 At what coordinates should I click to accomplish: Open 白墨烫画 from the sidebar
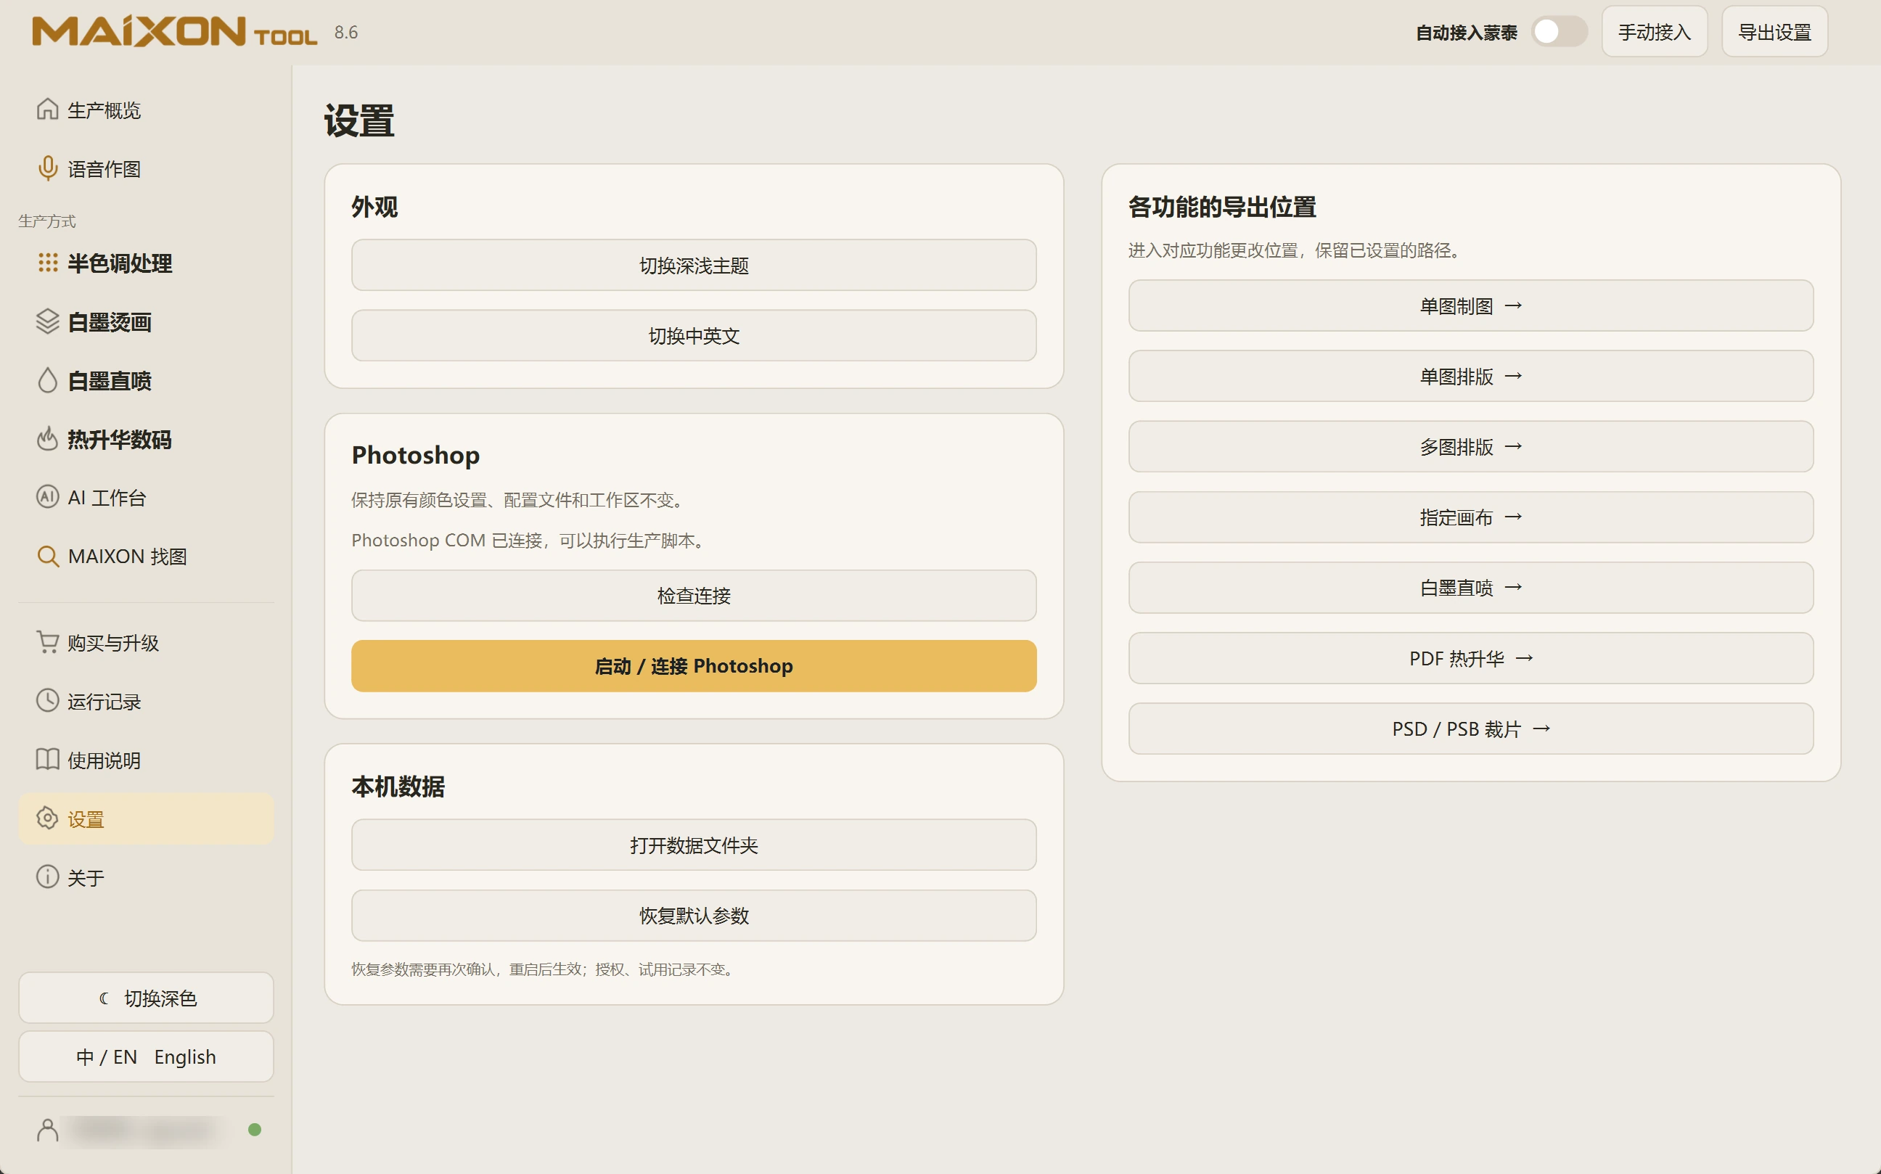[146, 321]
